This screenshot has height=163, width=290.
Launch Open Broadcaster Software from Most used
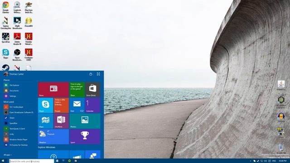(19, 112)
